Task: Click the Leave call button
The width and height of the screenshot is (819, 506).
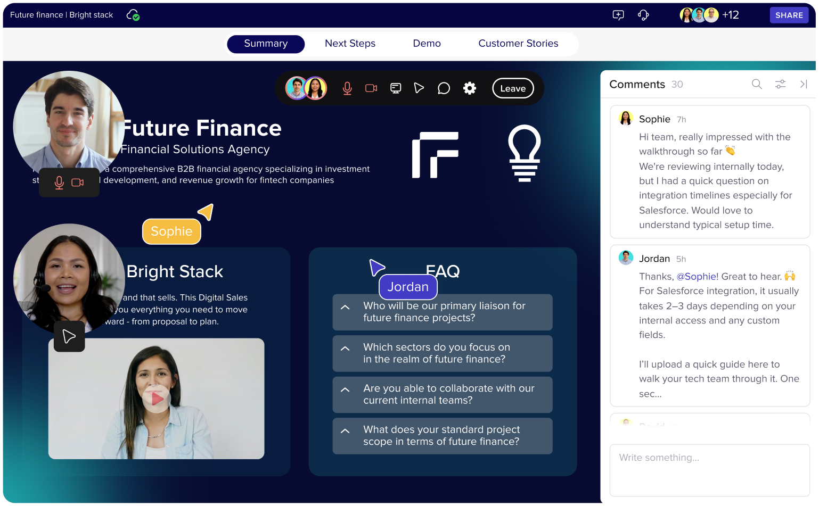Action: (x=513, y=88)
